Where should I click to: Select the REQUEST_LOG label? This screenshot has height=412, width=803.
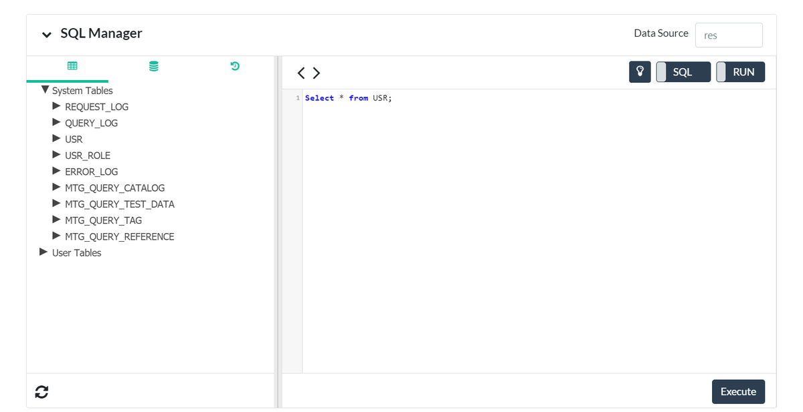coord(96,107)
